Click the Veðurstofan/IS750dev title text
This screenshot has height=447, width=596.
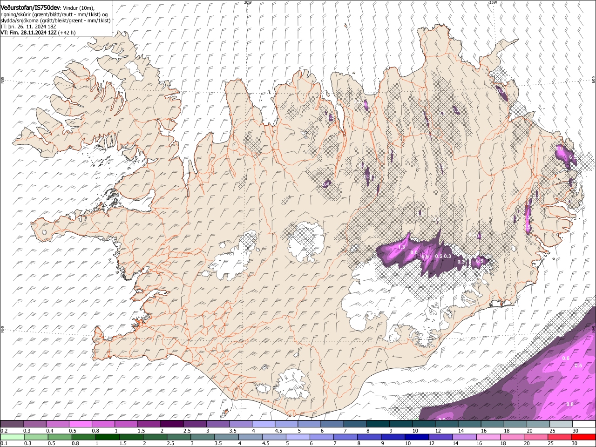30,8
